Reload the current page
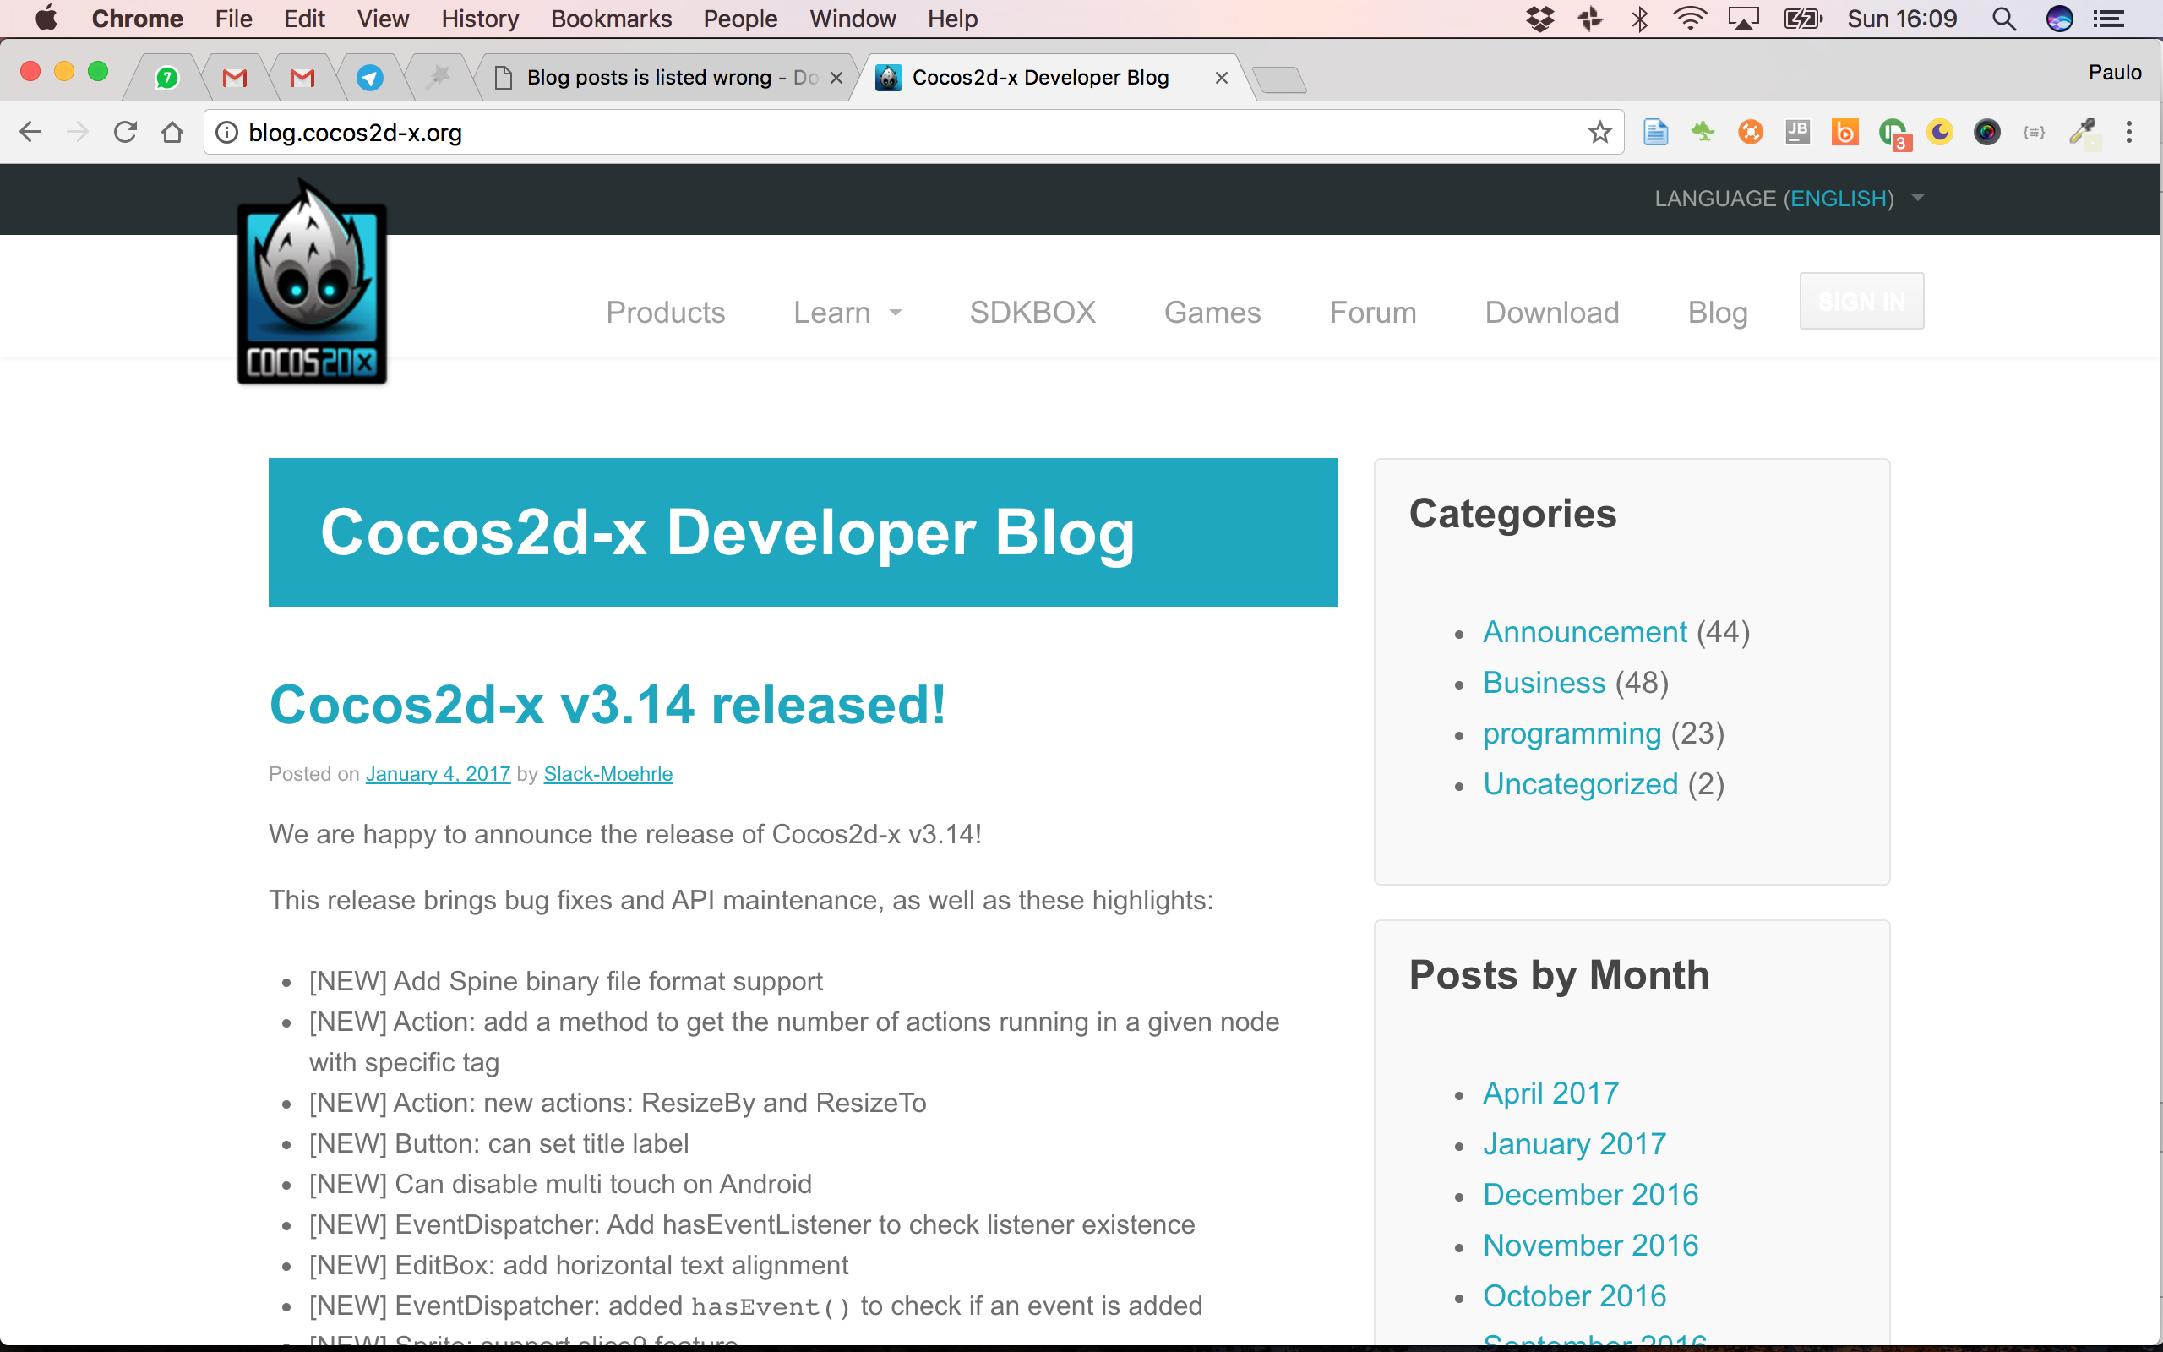Viewport: 2163px width, 1352px height. point(125,133)
